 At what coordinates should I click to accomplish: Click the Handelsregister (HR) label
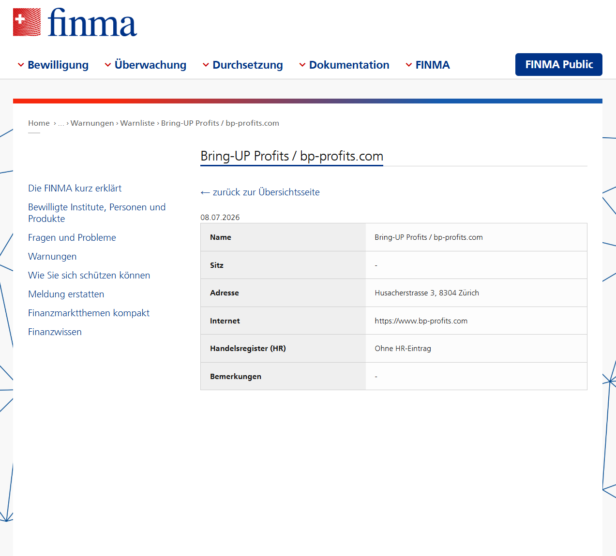(x=248, y=349)
